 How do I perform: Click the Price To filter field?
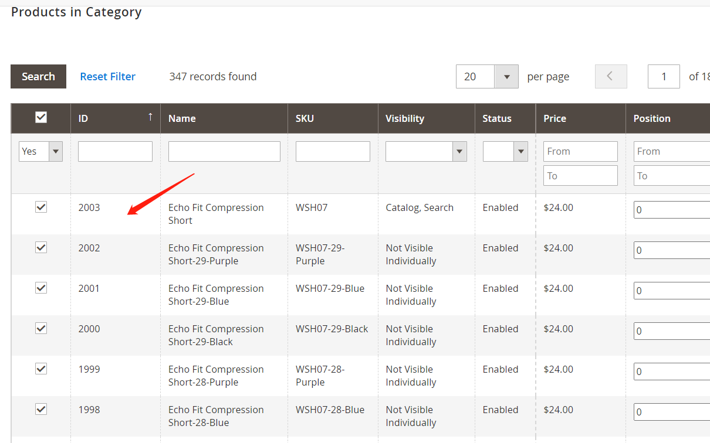point(580,176)
